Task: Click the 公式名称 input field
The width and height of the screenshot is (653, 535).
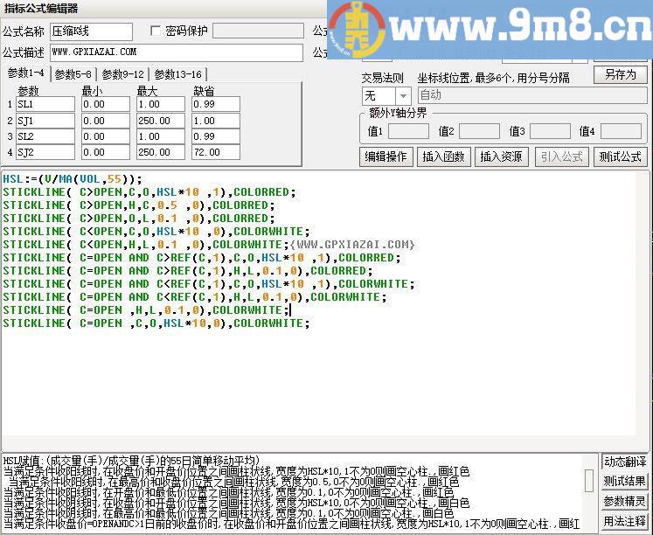Action: (91, 31)
